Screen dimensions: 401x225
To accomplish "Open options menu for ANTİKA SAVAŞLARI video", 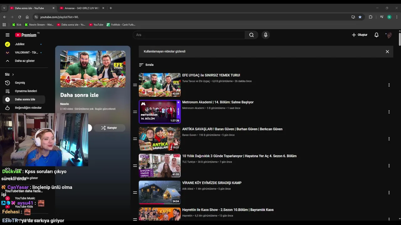I will (389, 139).
